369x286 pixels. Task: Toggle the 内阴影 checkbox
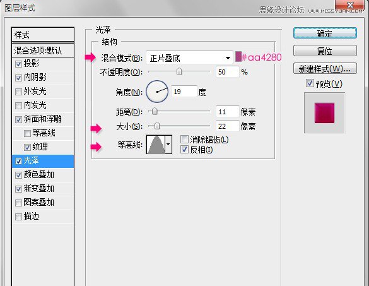pos(18,78)
